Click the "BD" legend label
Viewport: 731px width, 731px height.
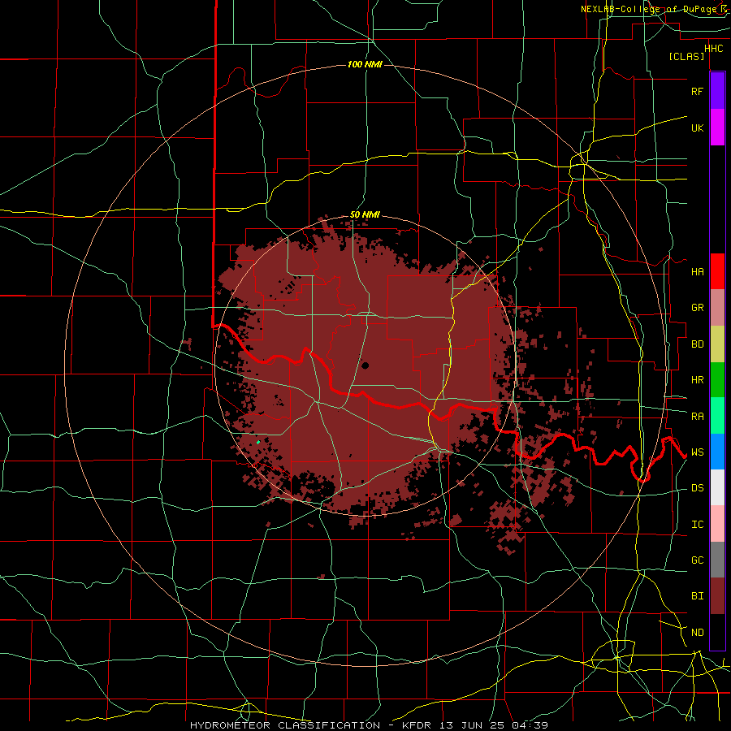point(697,344)
